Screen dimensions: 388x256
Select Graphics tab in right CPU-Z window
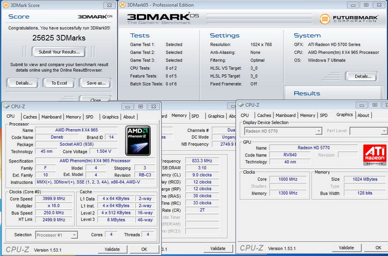pos(345,115)
